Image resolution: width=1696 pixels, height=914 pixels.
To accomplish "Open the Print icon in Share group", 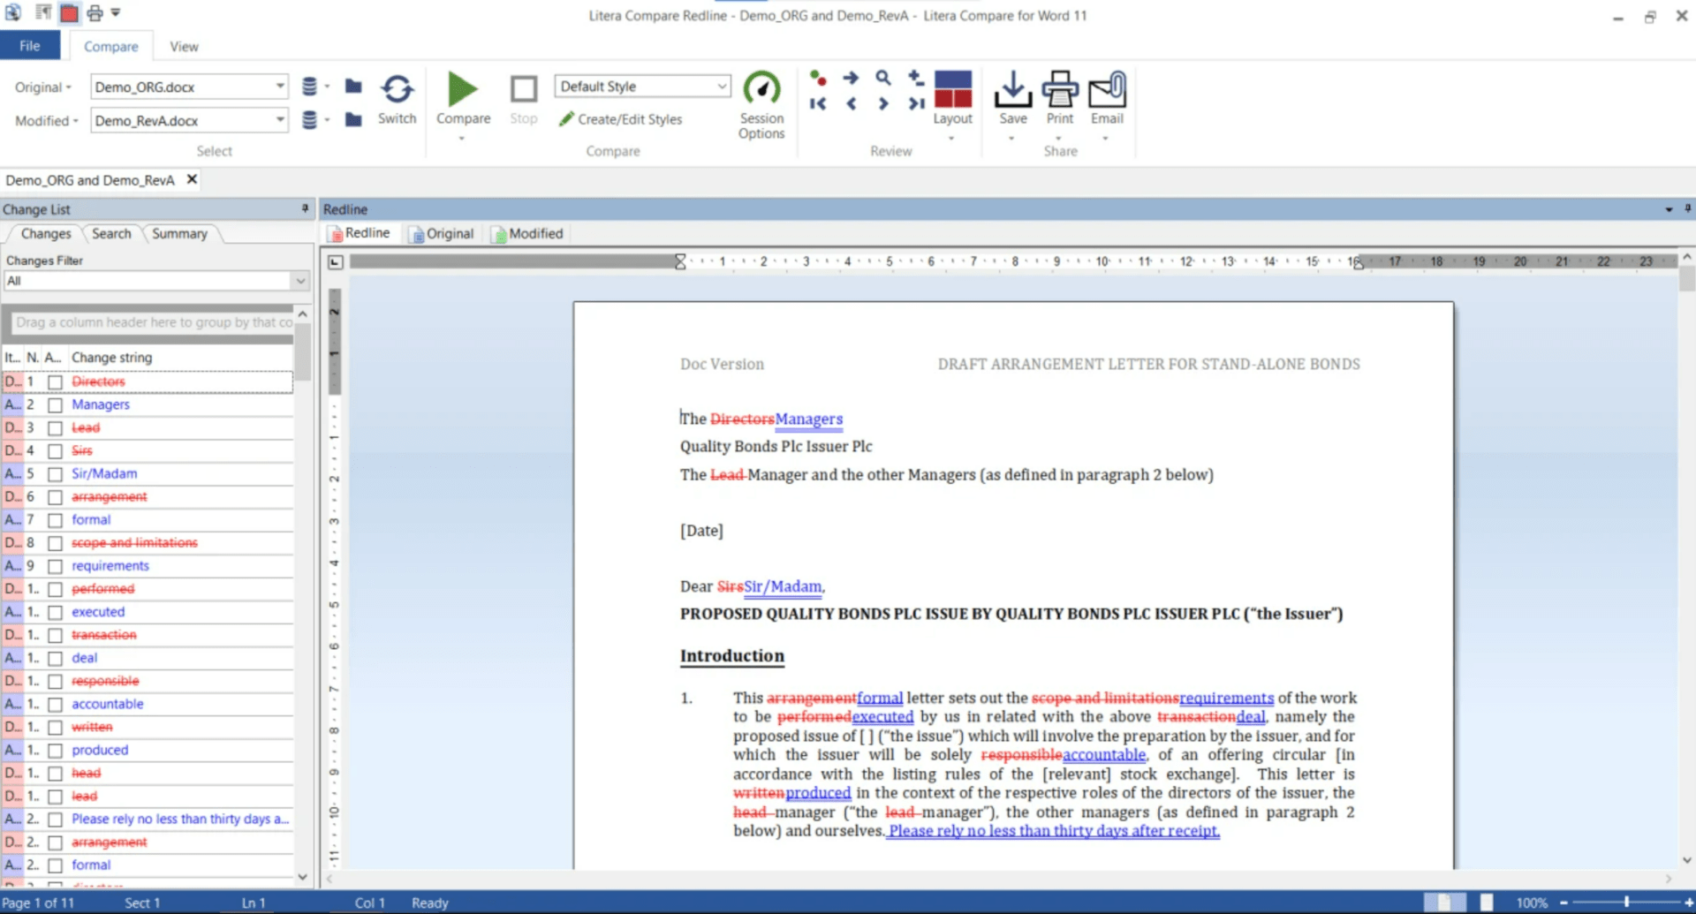I will [x=1060, y=97].
